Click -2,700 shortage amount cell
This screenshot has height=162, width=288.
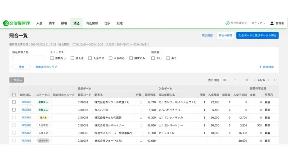243,117
